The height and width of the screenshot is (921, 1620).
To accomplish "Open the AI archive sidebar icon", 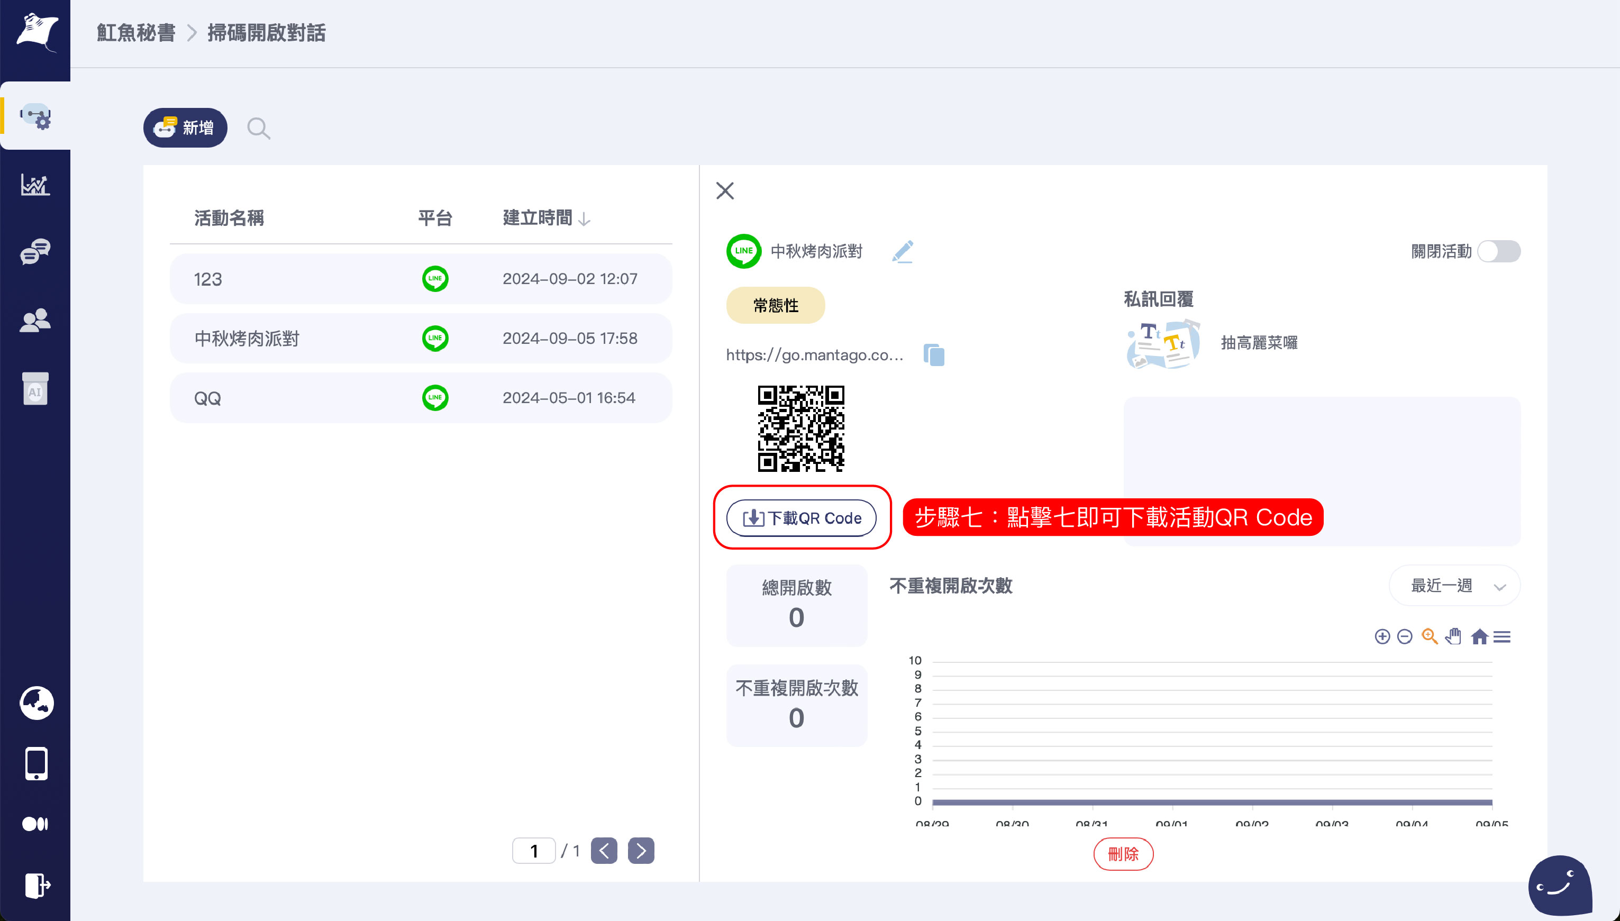I will point(35,388).
